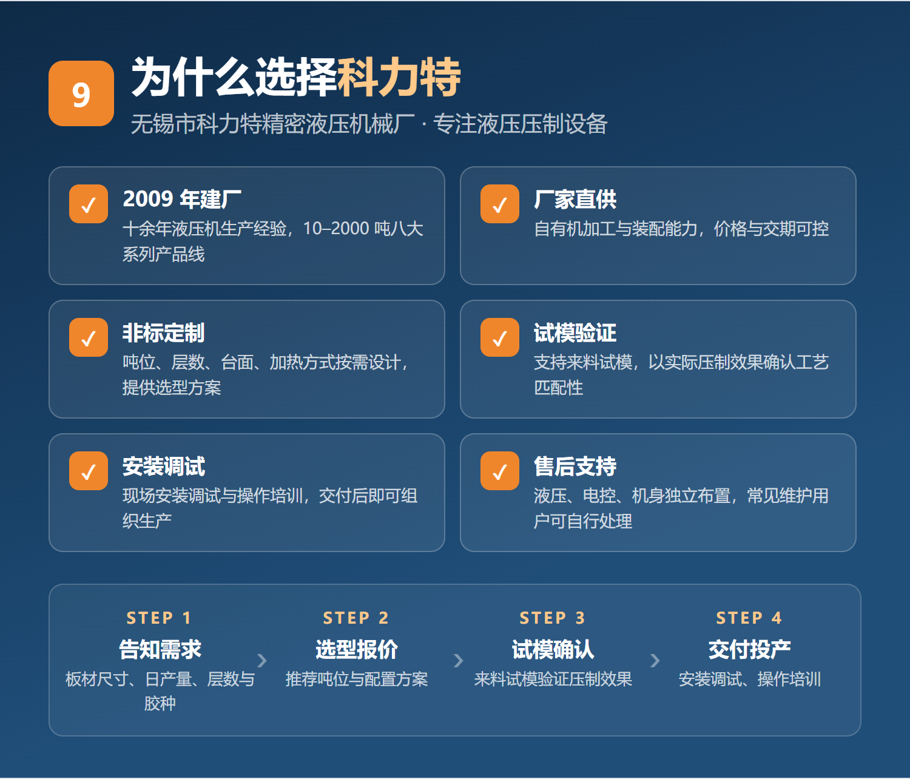Click the 安装调试 card title
The image size is (910, 779).
point(164,466)
